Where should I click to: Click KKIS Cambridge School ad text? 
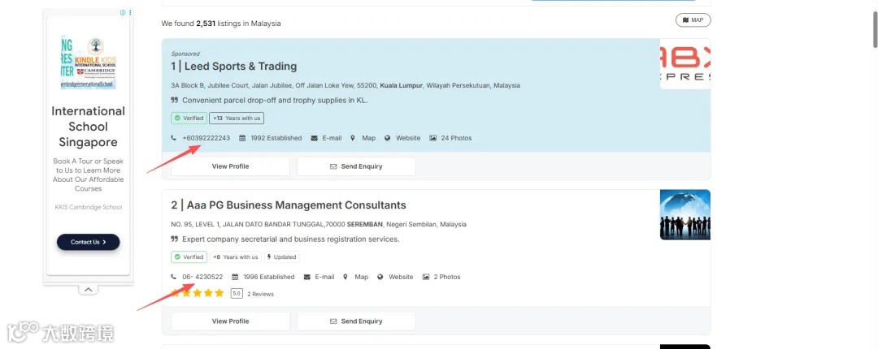88,207
